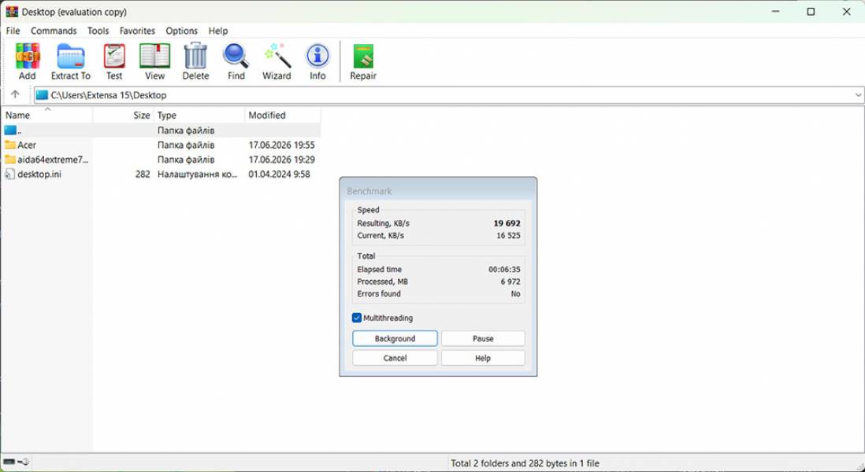Expand the address bar path dropdown

tap(858, 95)
